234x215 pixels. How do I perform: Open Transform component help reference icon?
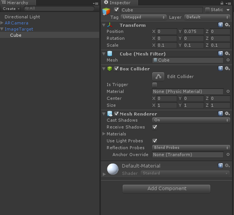coord(220,25)
